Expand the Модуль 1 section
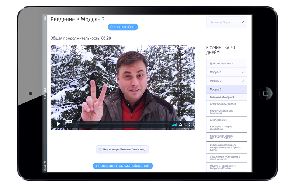The width and height of the screenshot is (295, 187). pos(242,72)
